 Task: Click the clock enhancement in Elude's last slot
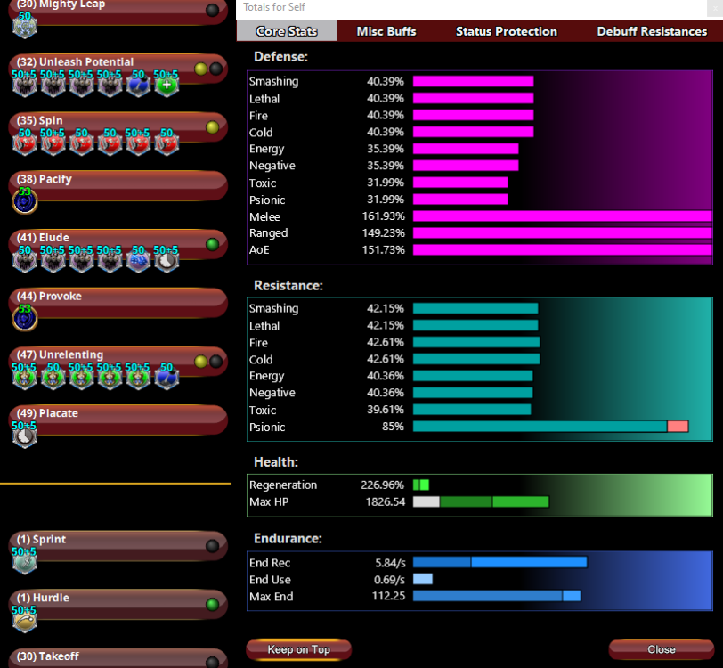167,260
